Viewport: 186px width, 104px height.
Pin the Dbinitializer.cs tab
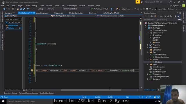click(32, 13)
